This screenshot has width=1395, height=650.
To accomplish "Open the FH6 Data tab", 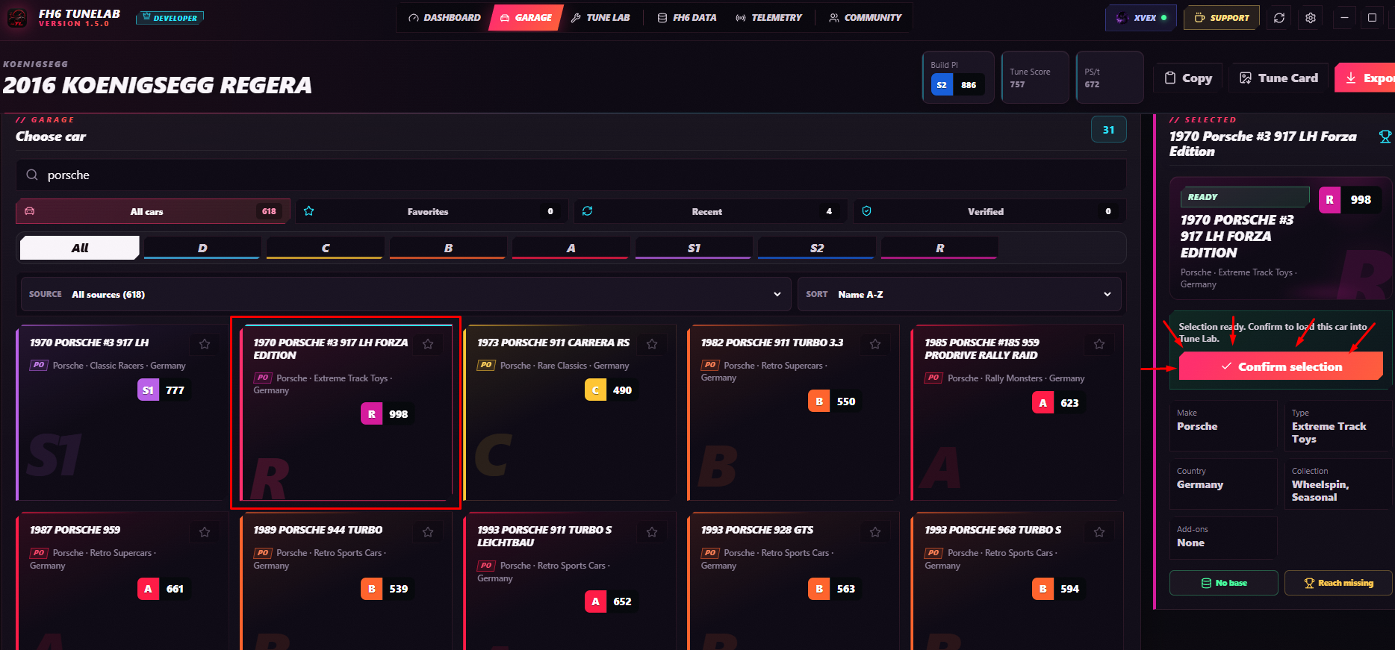I will 687,17.
